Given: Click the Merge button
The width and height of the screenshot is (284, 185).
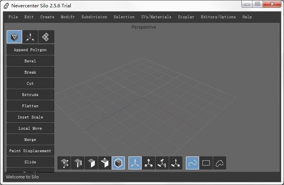Looking at the screenshot, I should (30, 139).
